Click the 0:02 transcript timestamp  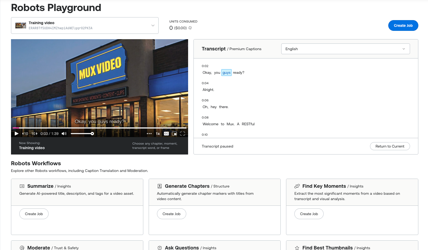[x=205, y=66]
